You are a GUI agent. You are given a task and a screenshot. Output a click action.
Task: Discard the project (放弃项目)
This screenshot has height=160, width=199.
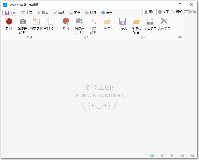click(x=164, y=24)
